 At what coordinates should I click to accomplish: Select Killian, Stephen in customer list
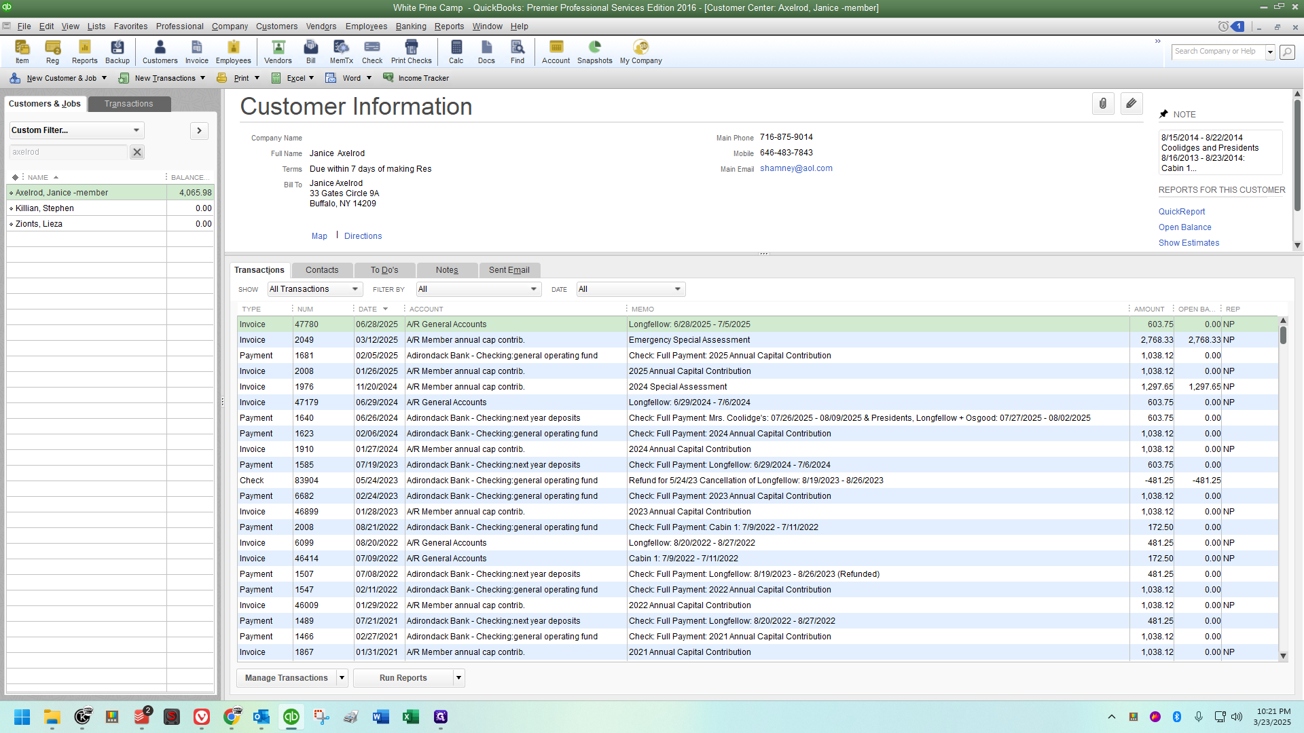click(x=111, y=208)
